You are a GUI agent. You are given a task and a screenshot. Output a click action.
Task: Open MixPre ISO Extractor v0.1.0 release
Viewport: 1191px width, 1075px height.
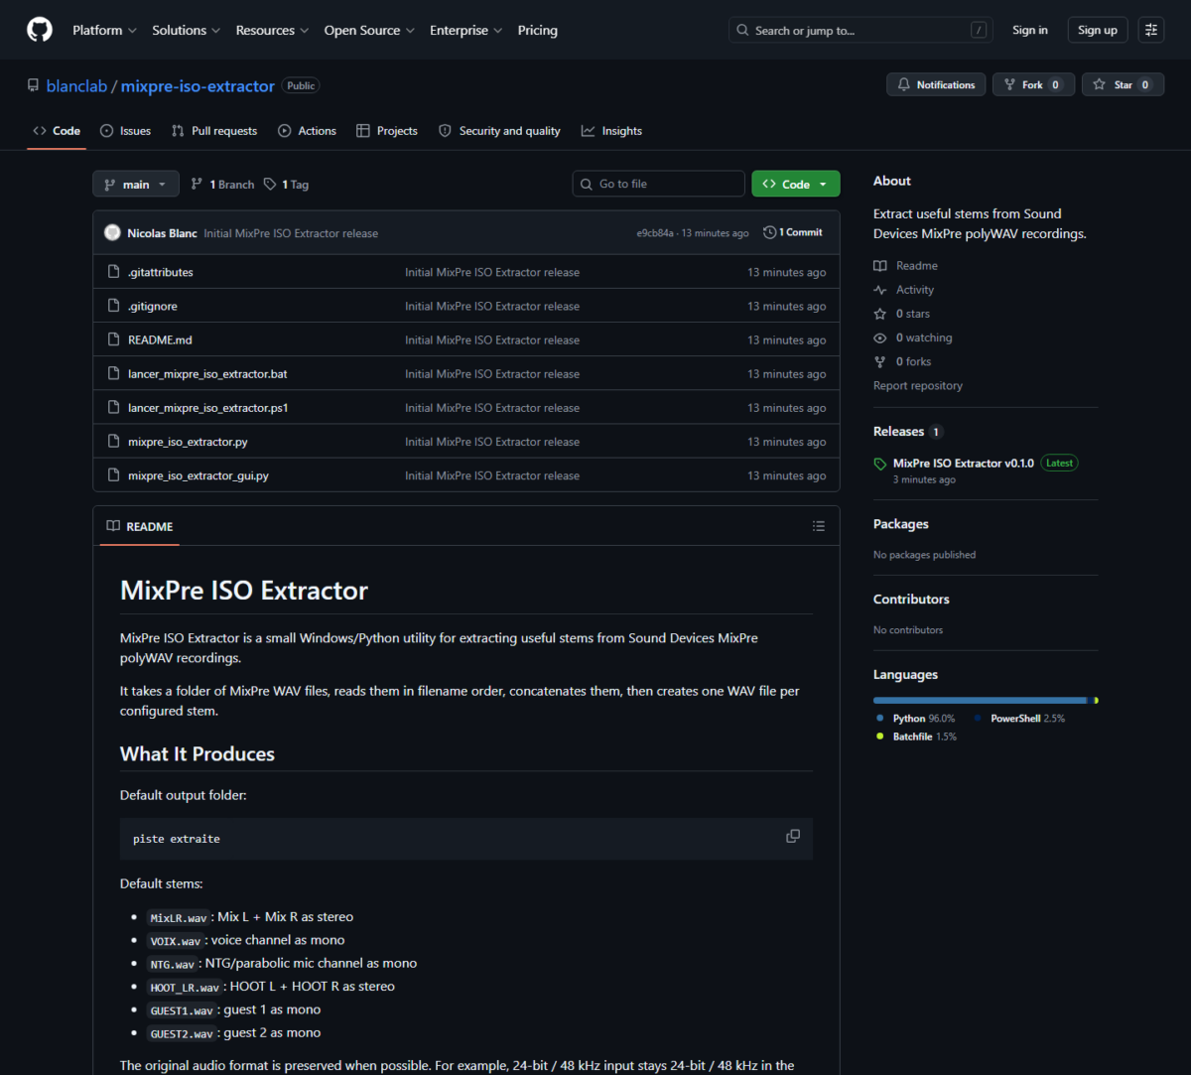point(963,464)
